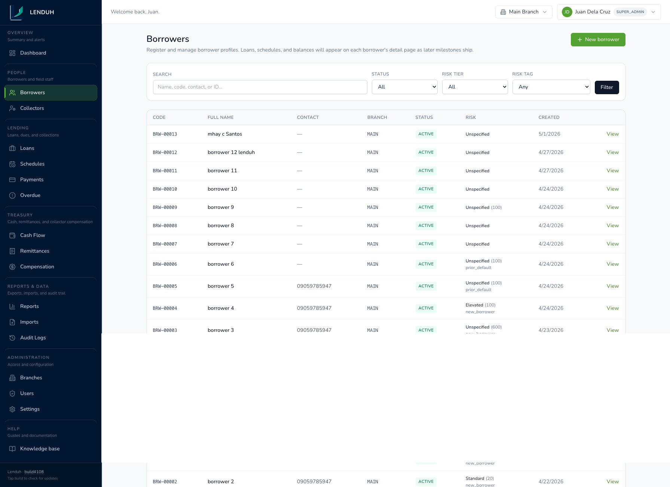Viewport: 670px width, 487px height.
Task: Click the Overdue alert icon
Action: (x=12, y=195)
